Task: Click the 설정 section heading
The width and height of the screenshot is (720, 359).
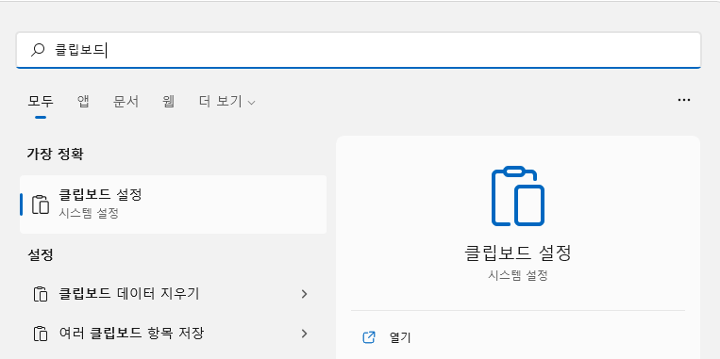Action: pos(41,255)
